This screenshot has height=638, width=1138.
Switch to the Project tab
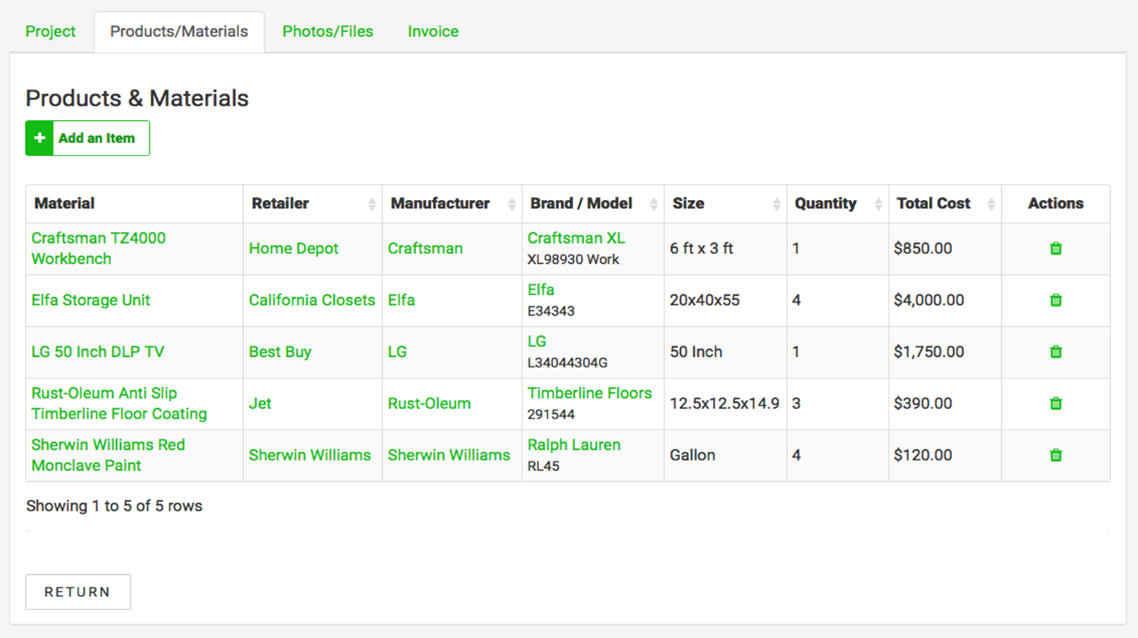(50, 31)
